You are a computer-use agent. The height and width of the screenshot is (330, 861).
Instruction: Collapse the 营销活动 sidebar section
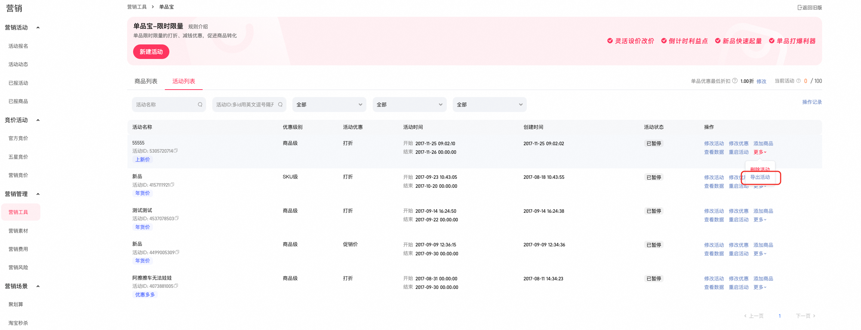[x=38, y=28]
